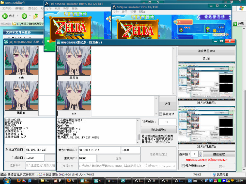Open the 查看(V) menu in Explorer
The width and height of the screenshot is (246, 184).
(32, 9)
